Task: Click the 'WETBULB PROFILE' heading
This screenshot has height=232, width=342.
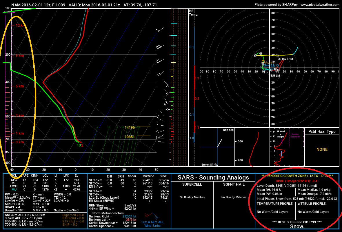Action: (x=312, y=204)
